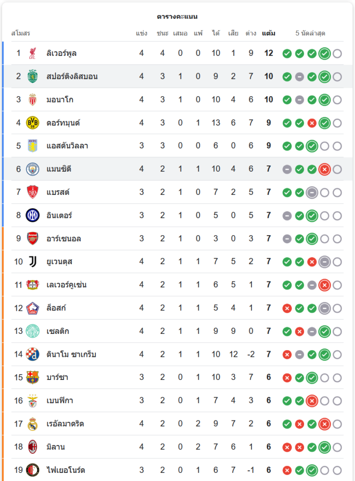Click Juventus's latest grey draw indicator

pos(325,262)
